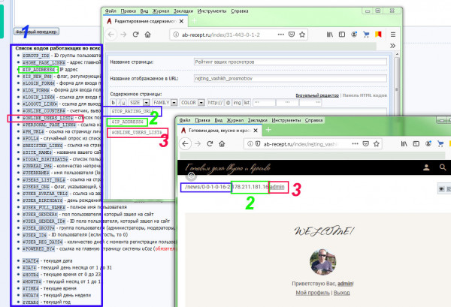Image resolution: width=451 pixels, height=307 pixels.
Task: Click yellow-red flag extension icon
Action: coord(378,35)
